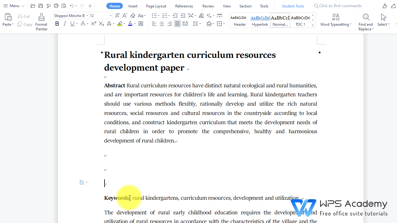Image resolution: width=397 pixels, height=223 pixels.
Task: Click the add collaborator person icon
Action: pyautogui.click(x=385, y=6)
